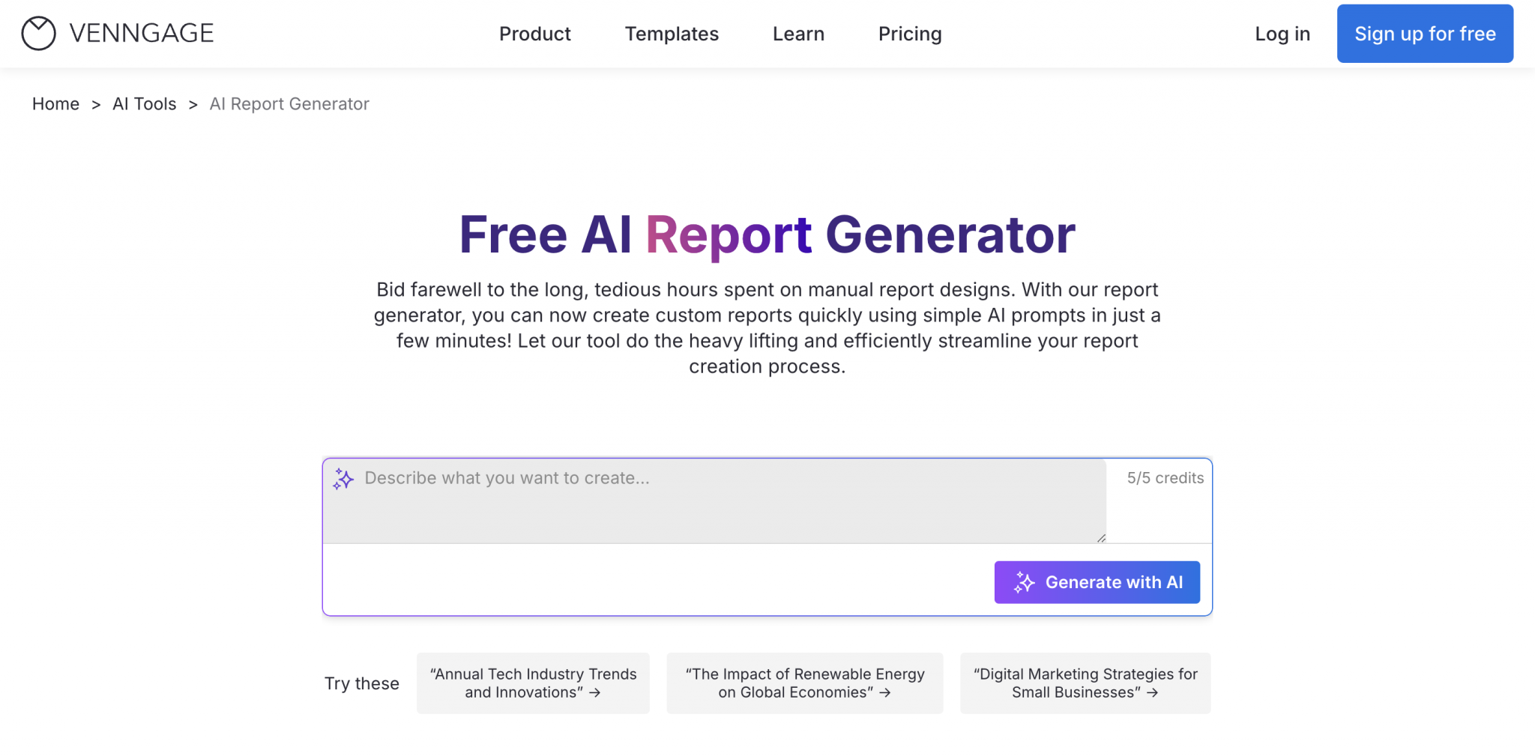Screen dimensions: 1535x756
Task: Click the textarea resize handle
Action: coord(1100,536)
